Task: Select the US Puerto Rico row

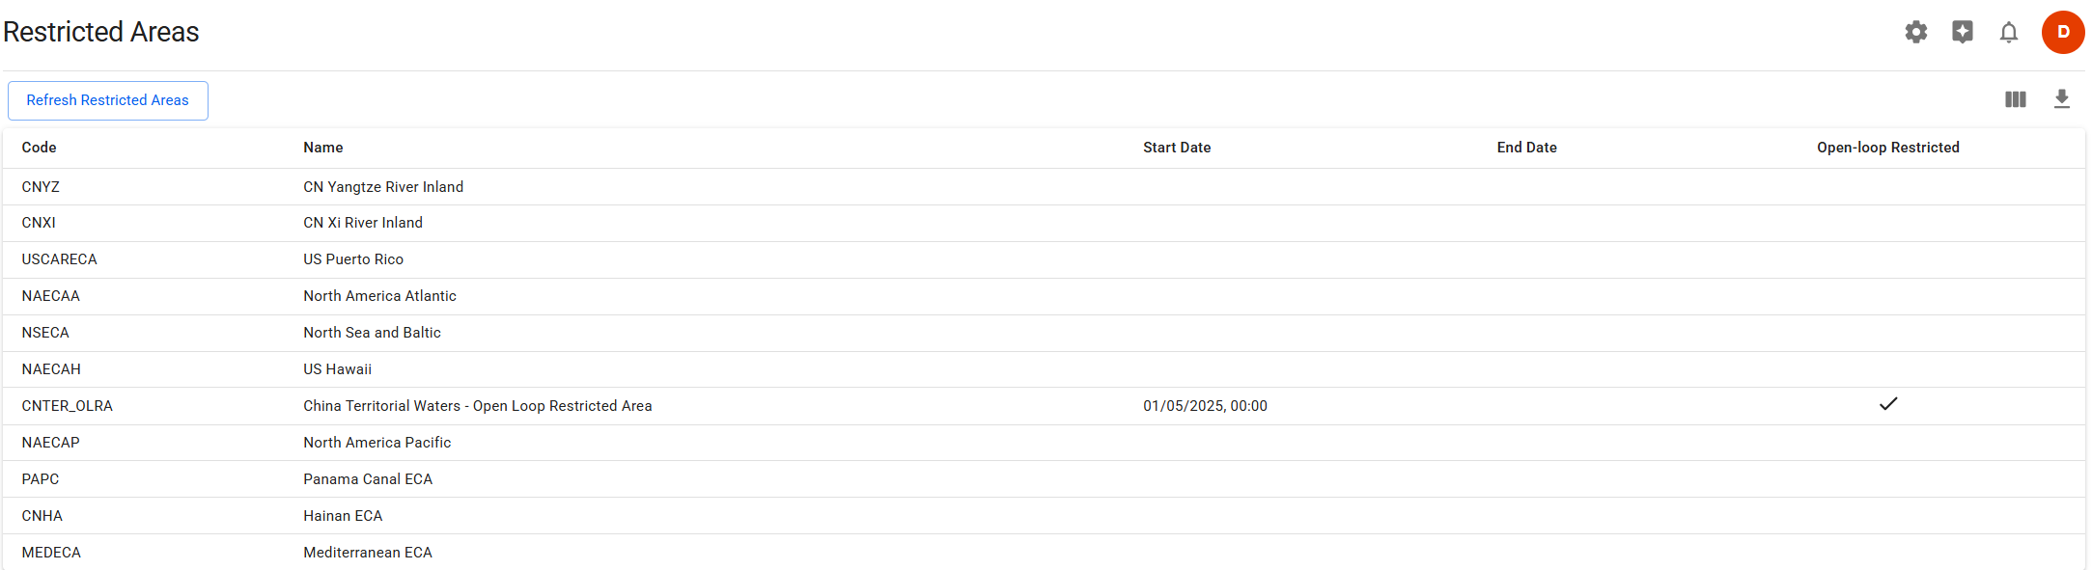Action: click(x=353, y=259)
